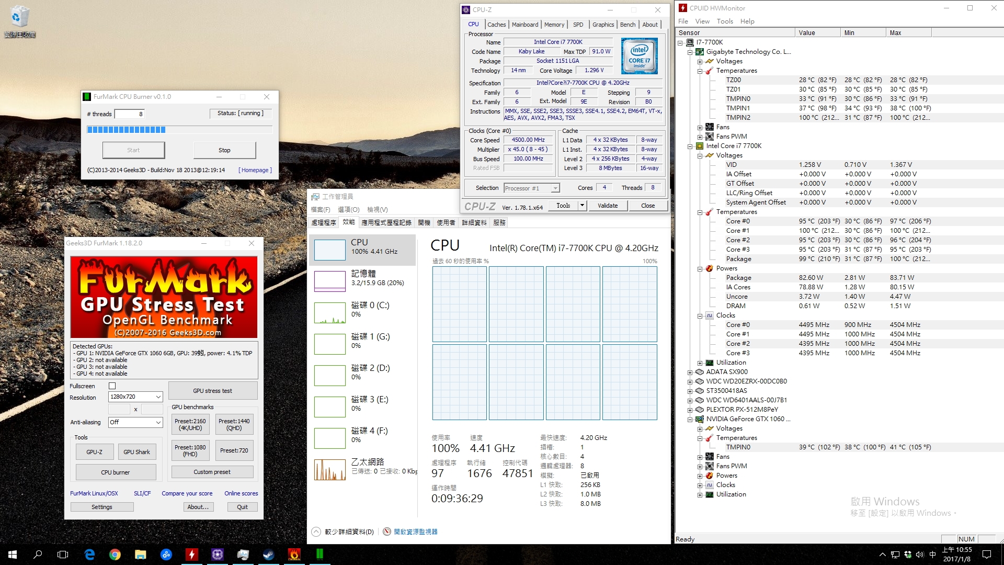Launch Google Chrome from the taskbar
This screenshot has height=565, width=1004.
click(115, 555)
